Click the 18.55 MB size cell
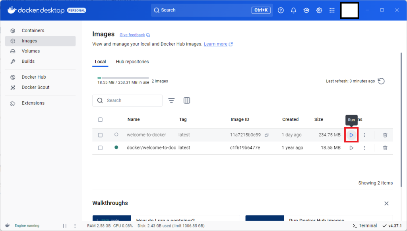Viewport: 407px width, 231px height. tap(330, 148)
